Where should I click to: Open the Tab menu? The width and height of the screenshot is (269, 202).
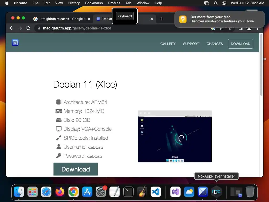click(128, 3)
